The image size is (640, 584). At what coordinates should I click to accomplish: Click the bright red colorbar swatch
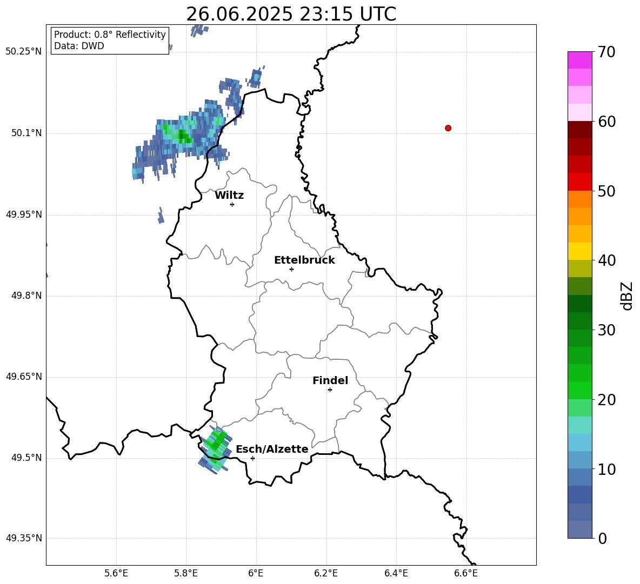coord(580,182)
